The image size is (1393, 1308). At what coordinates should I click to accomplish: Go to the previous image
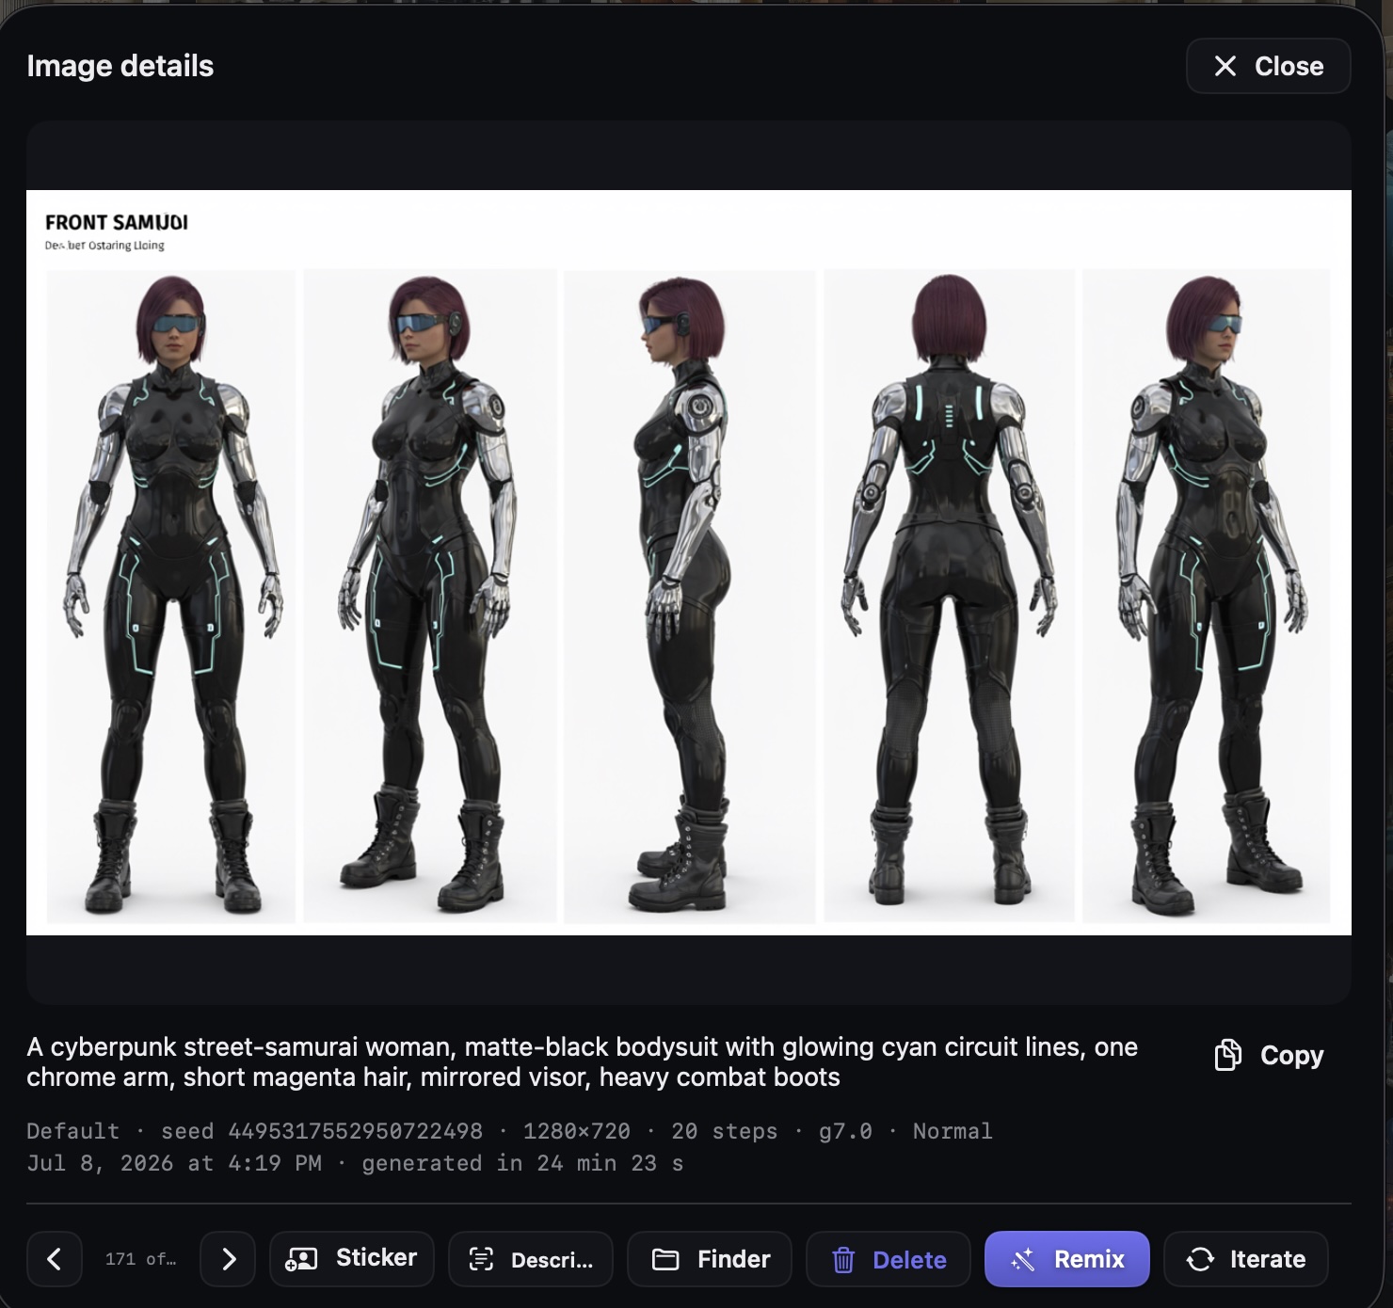[x=54, y=1259]
